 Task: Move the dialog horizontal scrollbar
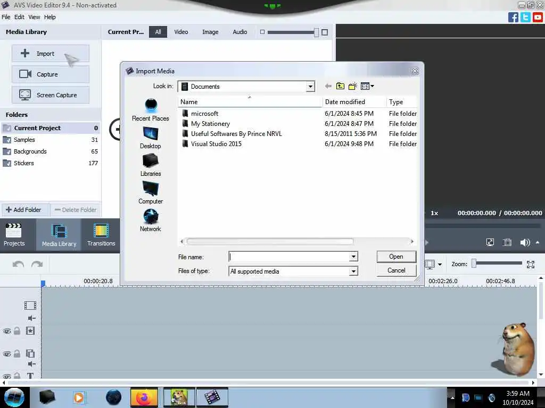tap(270, 242)
